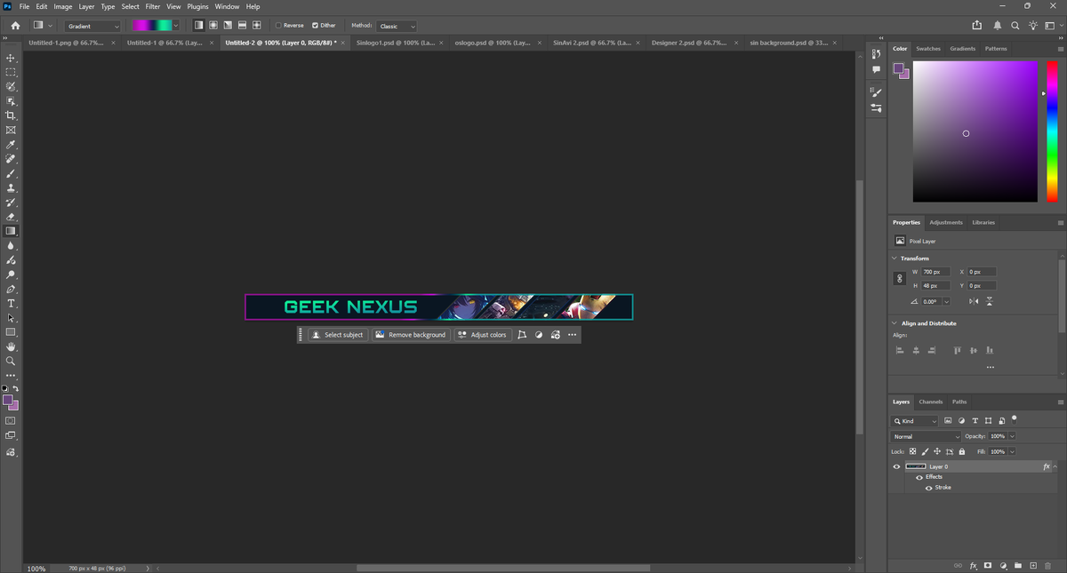Click the Remove background button
This screenshot has height=573, width=1067.
click(410, 335)
